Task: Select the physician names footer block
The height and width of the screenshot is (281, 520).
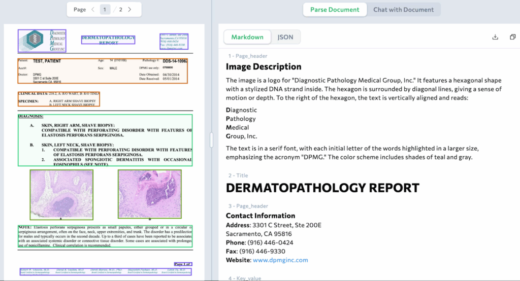Action: tap(106, 272)
